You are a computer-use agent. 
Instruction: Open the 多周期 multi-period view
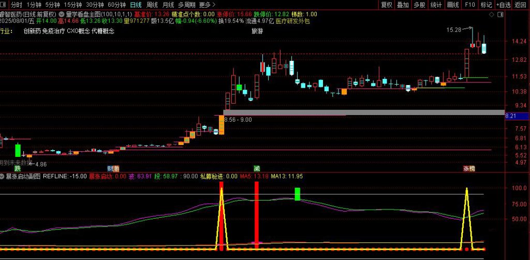pyautogui.click(x=187, y=5)
